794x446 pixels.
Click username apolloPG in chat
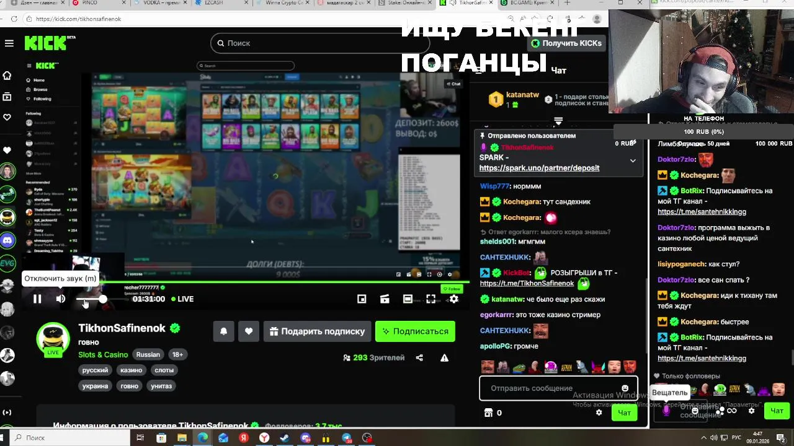pyautogui.click(x=496, y=346)
